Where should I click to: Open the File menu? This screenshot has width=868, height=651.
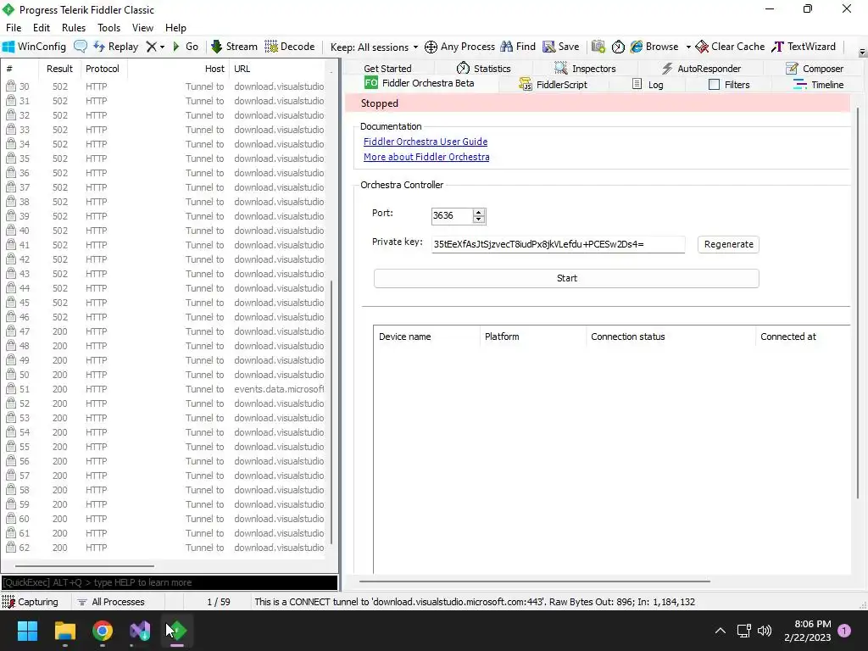click(14, 28)
